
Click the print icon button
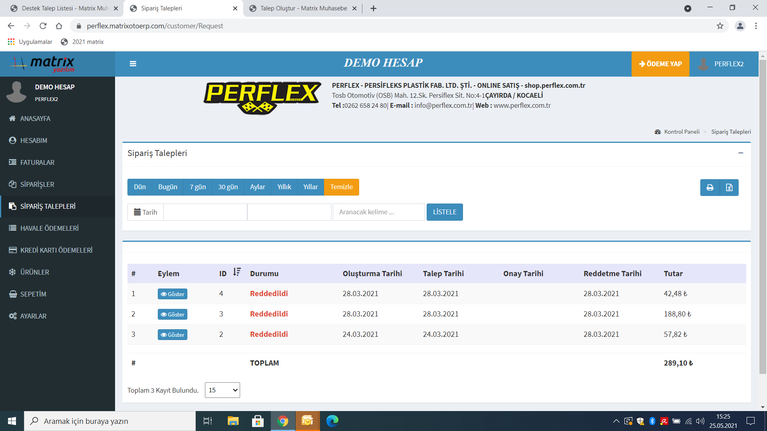pos(710,188)
